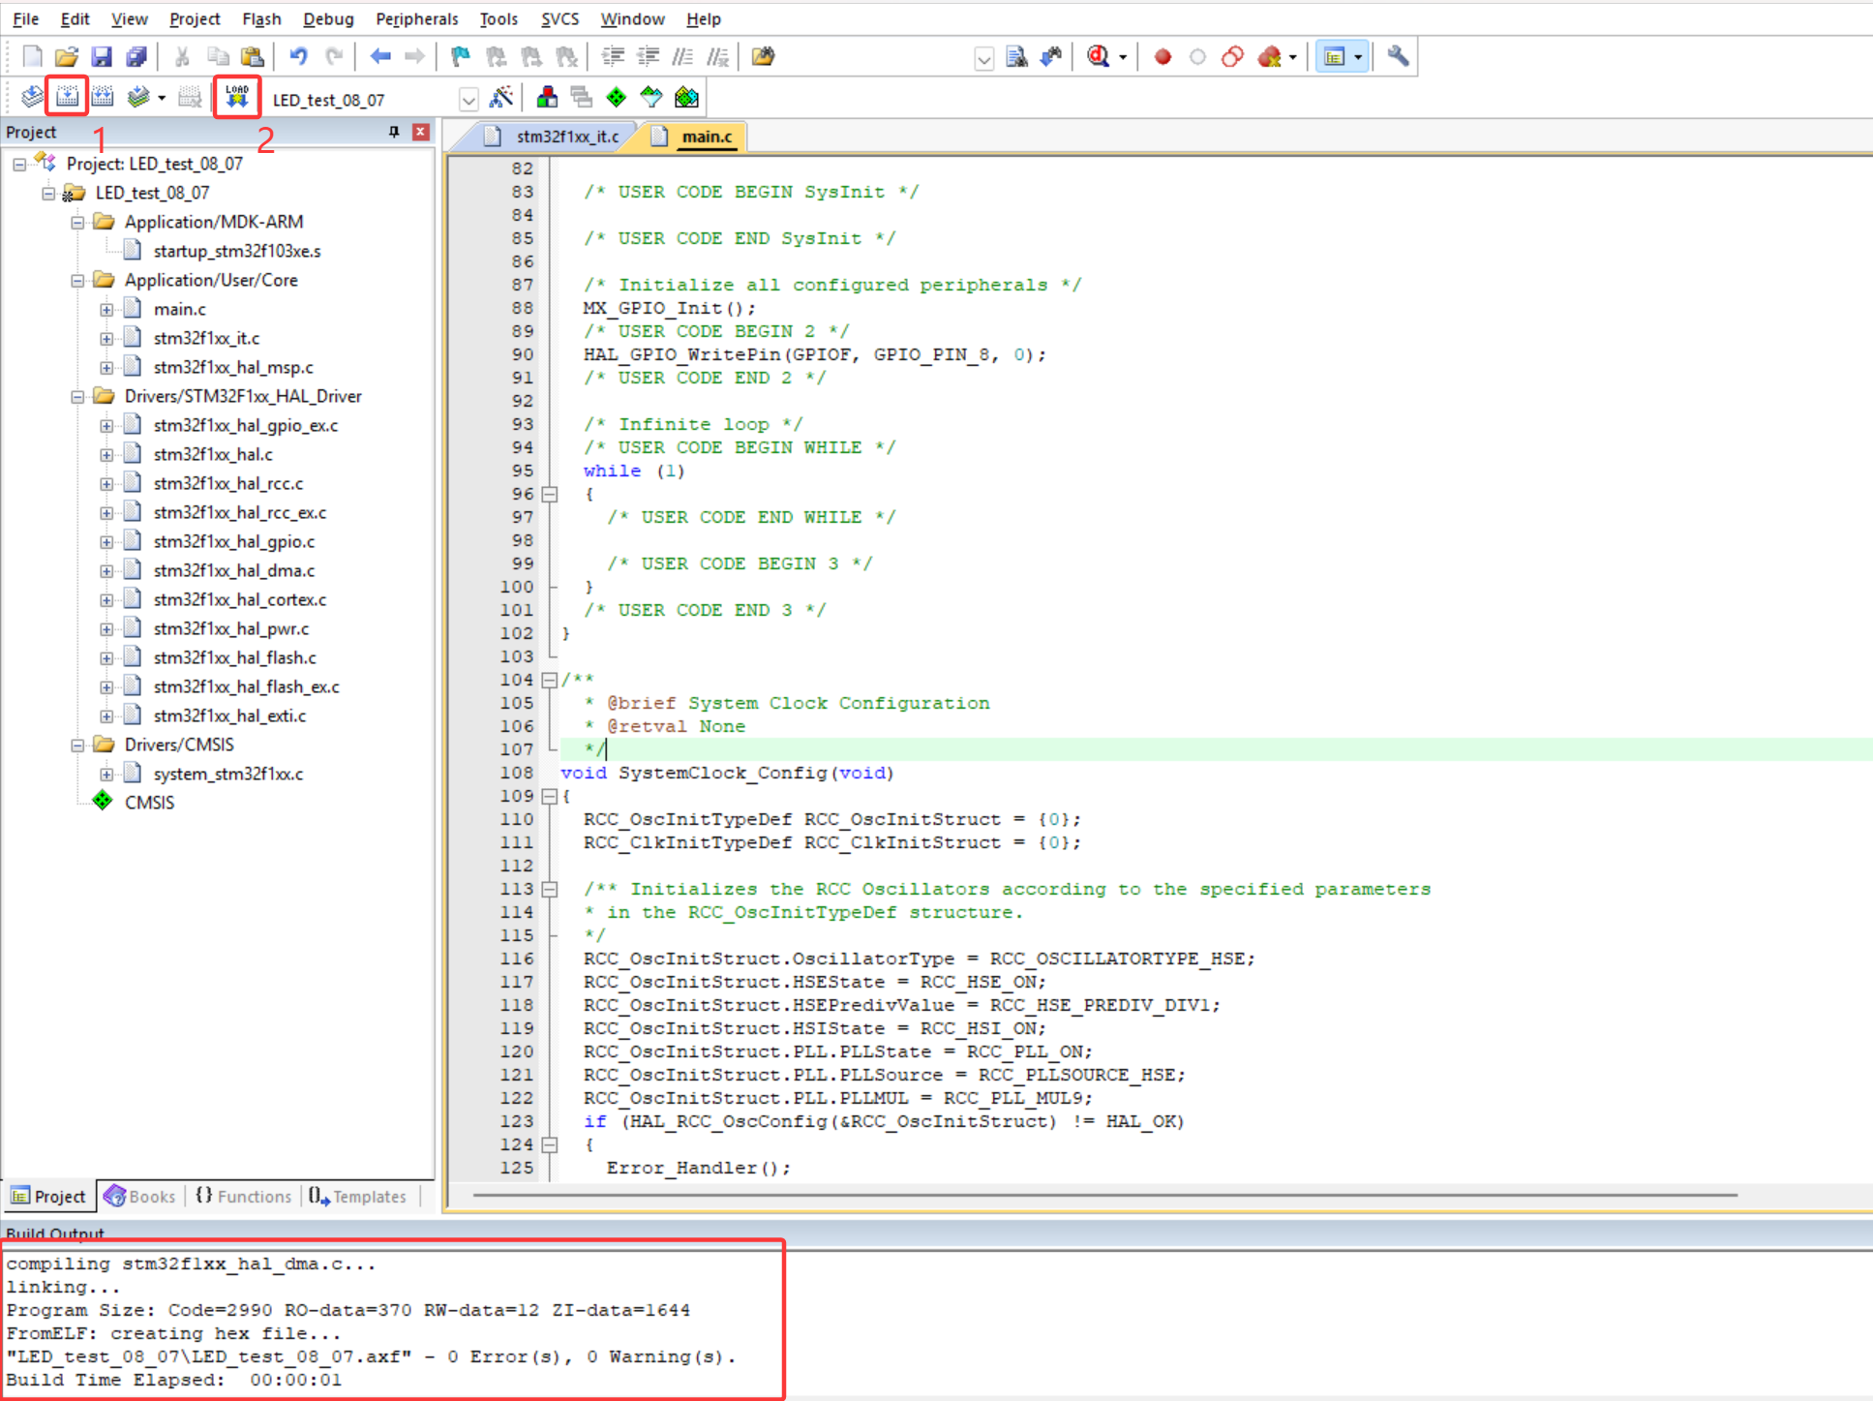This screenshot has height=1401, width=1873.
Task: Open Options for Target (magic wand)
Action: coord(501,97)
